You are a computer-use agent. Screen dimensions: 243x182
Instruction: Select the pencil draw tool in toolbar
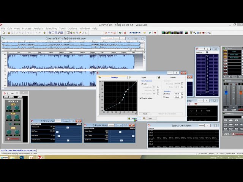80,33
